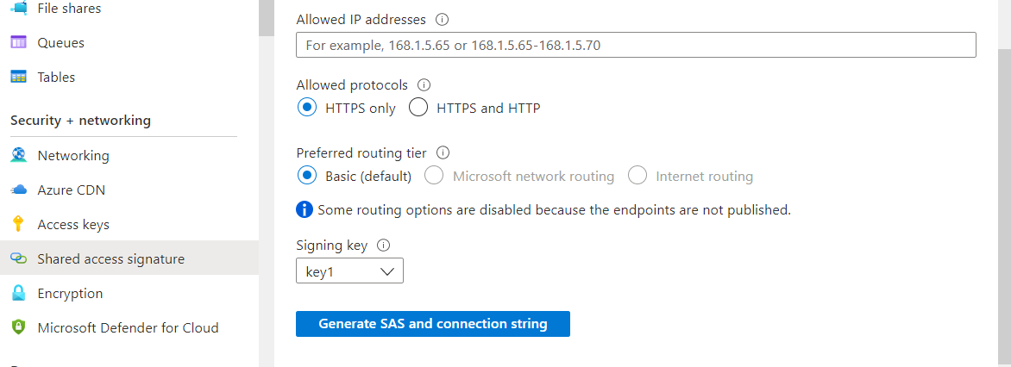This screenshot has height=367, width=1011.
Task: Click the Encryption lock icon
Action: 19,293
